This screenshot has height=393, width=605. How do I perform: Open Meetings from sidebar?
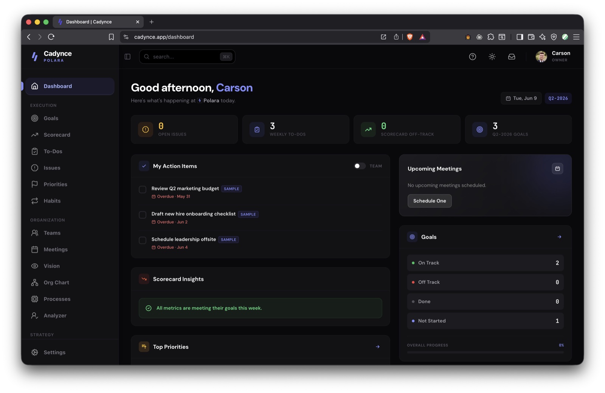(x=70, y=249)
